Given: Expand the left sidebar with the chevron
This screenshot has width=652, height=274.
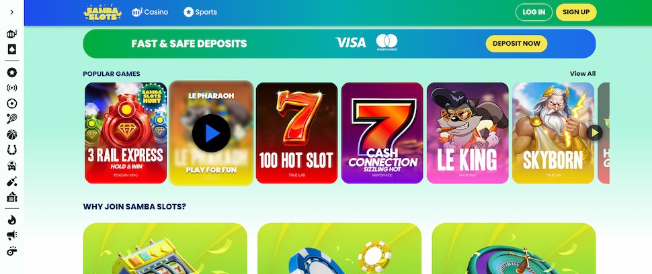Looking at the screenshot, I should [x=11, y=12].
